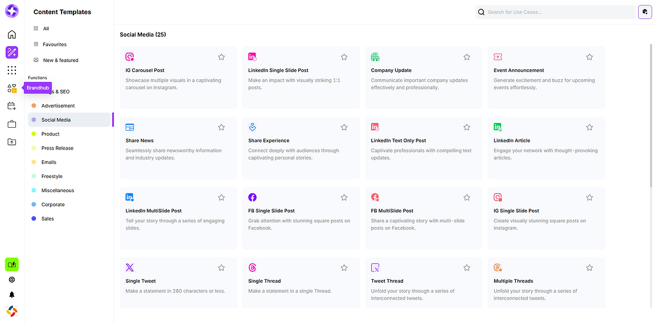Star the Multiple Threads template
The width and height of the screenshot is (657, 324).
pos(590,267)
